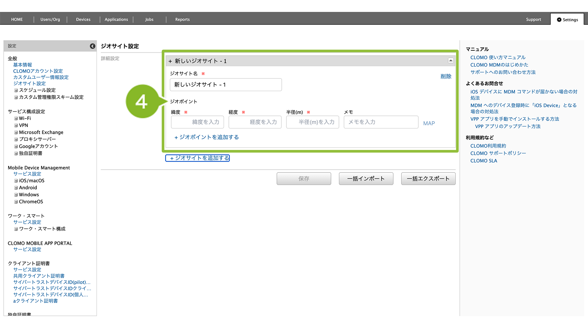This screenshot has height=331, width=588.
Task: Expand the VPN tree node
Action: pos(16,125)
